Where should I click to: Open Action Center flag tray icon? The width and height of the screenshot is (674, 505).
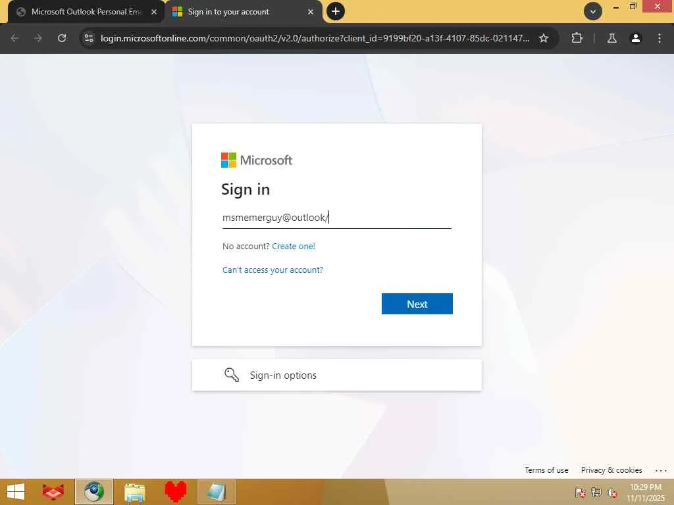pyautogui.click(x=580, y=492)
